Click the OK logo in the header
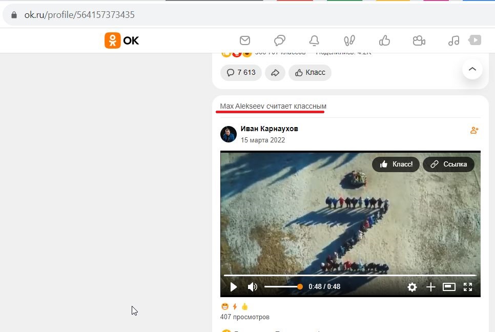Image resolution: width=495 pixels, height=332 pixels. (122, 40)
